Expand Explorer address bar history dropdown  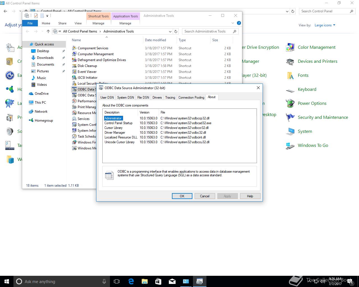coord(170,31)
